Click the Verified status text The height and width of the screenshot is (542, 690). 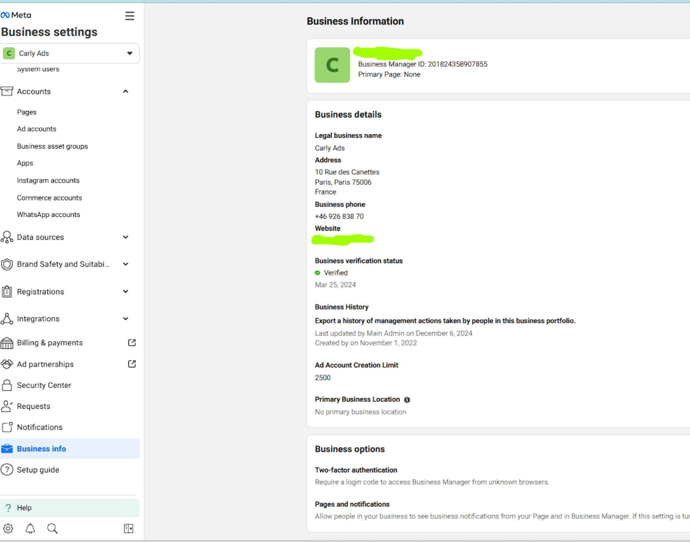pyautogui.click(x=336, y=273)
